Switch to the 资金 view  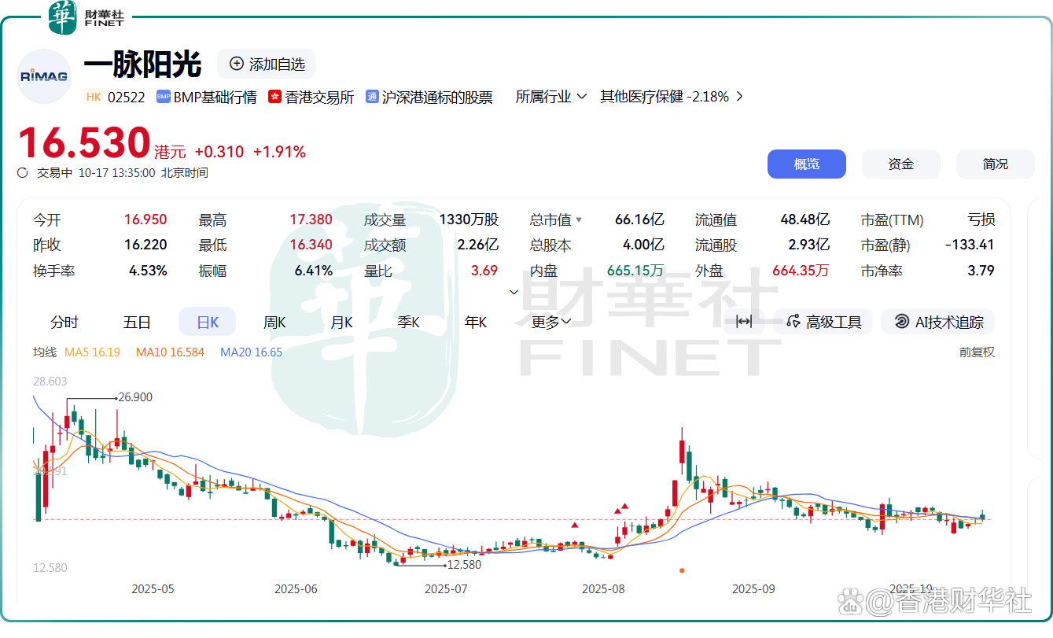coord(900,164)
